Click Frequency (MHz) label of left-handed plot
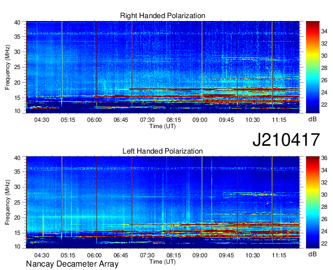 [7, 202]
